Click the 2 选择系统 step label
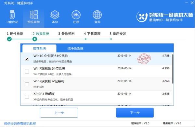The width and height of the screenshot is (195, 127). [41, 34]
